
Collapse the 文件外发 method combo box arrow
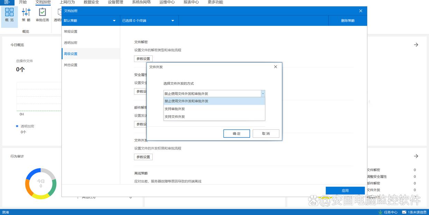(x=263, y=93)
